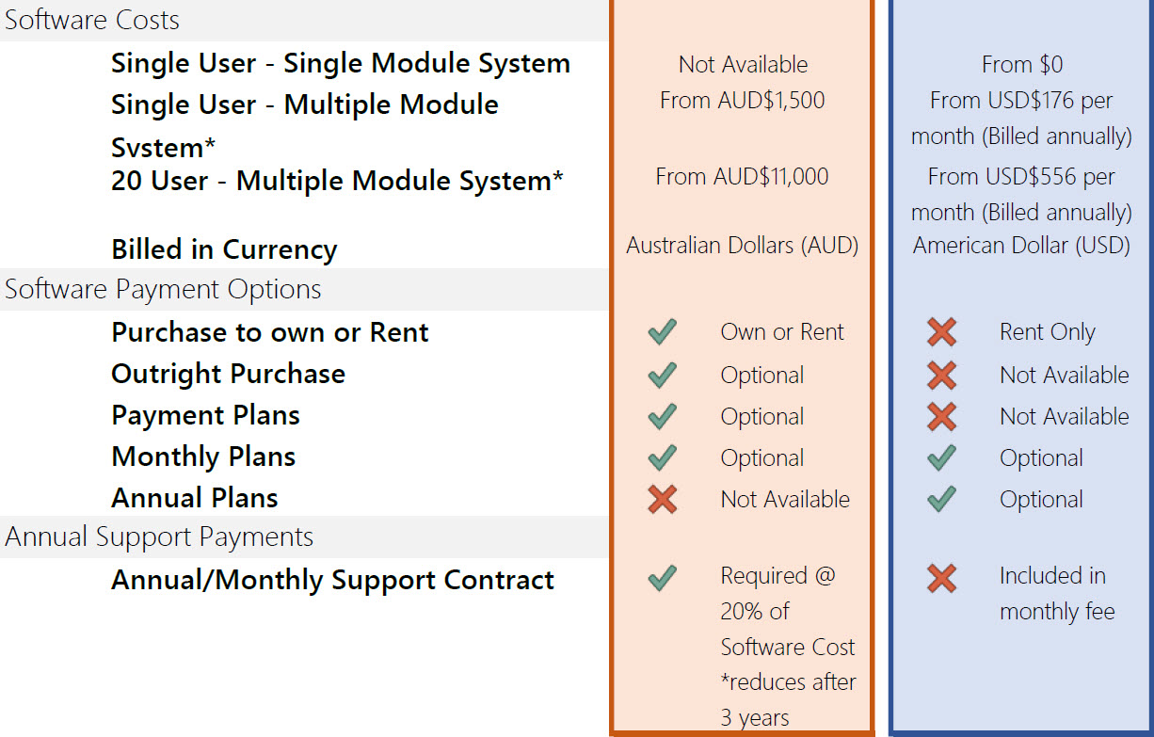Select the Software Payment Options section header
The height and width of the screenshot is (737, 1154).
tap(304, 289)
